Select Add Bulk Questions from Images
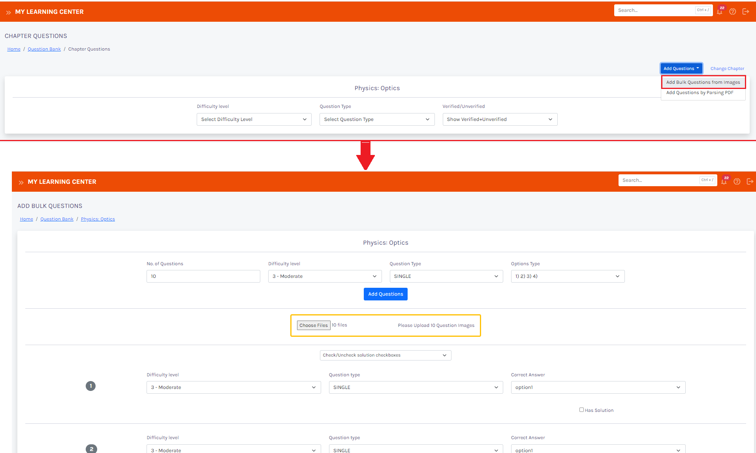756x453 pixels. [703, 82]
